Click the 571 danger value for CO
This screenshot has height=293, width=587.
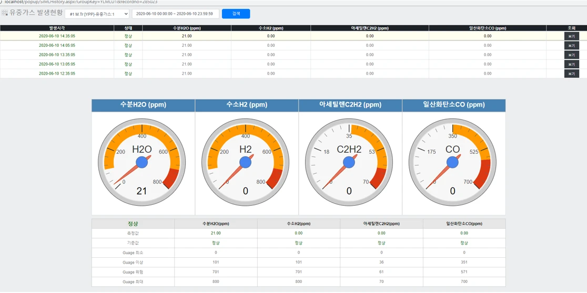point(464,272)
